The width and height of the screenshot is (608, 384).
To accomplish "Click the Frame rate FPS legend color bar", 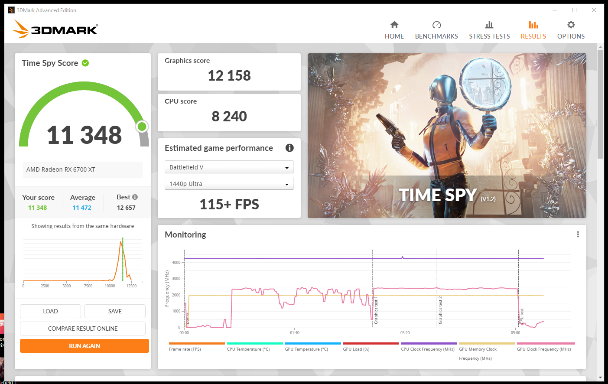I will 196,342.
